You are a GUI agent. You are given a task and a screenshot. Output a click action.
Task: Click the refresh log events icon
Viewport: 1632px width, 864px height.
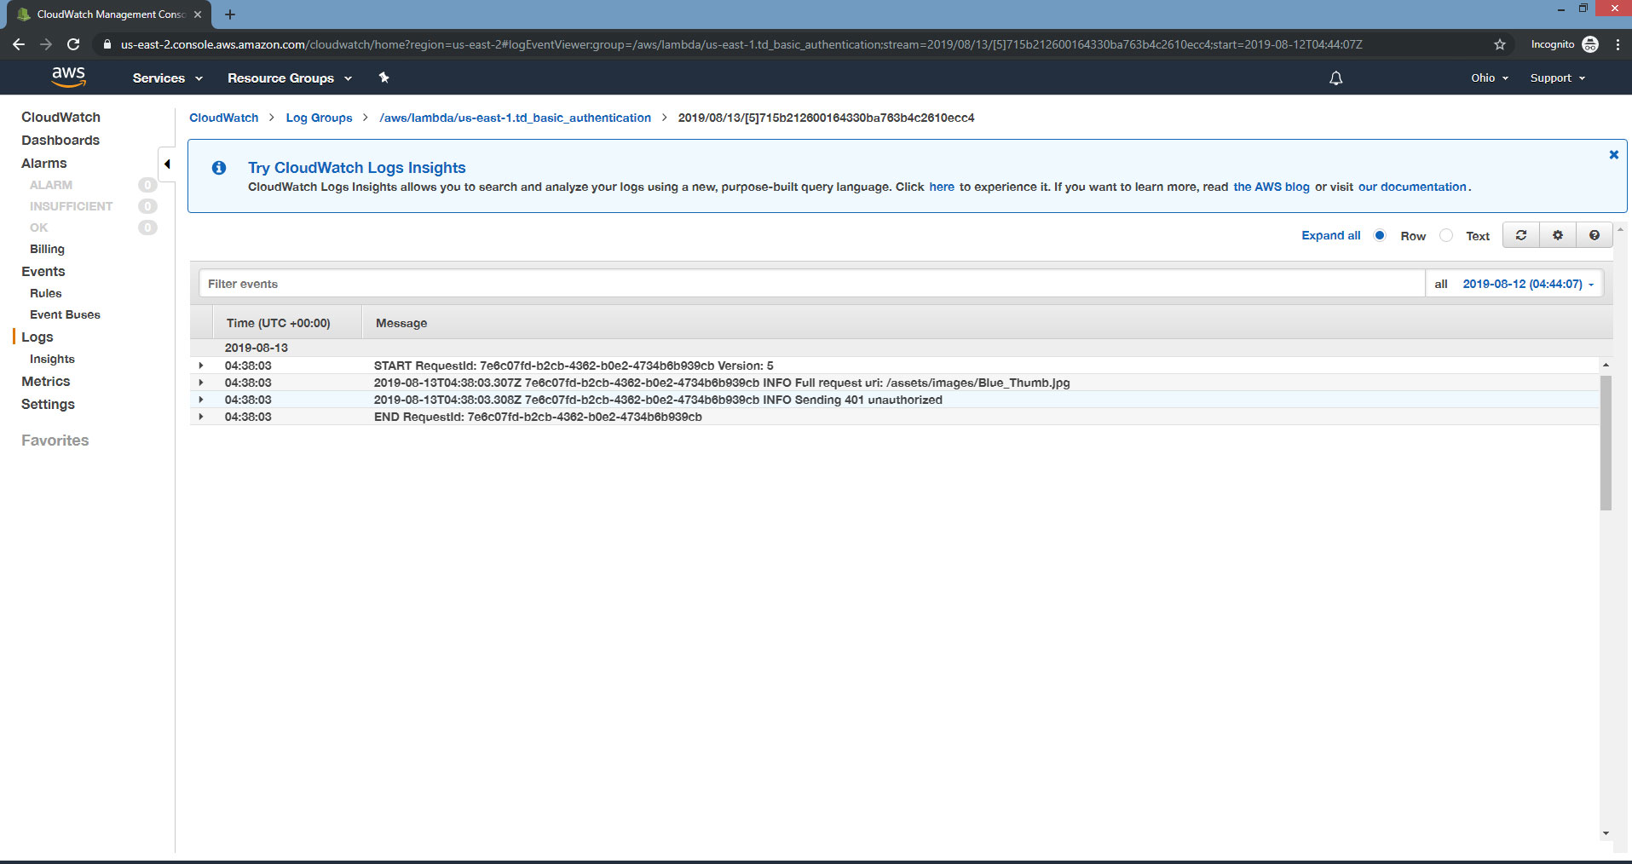pos(1521,235)
